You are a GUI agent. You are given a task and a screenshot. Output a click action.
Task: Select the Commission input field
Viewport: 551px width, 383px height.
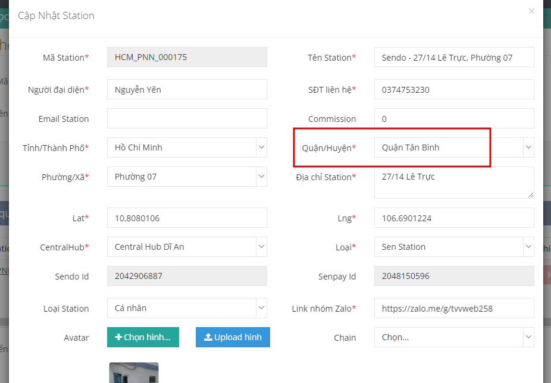[x=454, y=119]
